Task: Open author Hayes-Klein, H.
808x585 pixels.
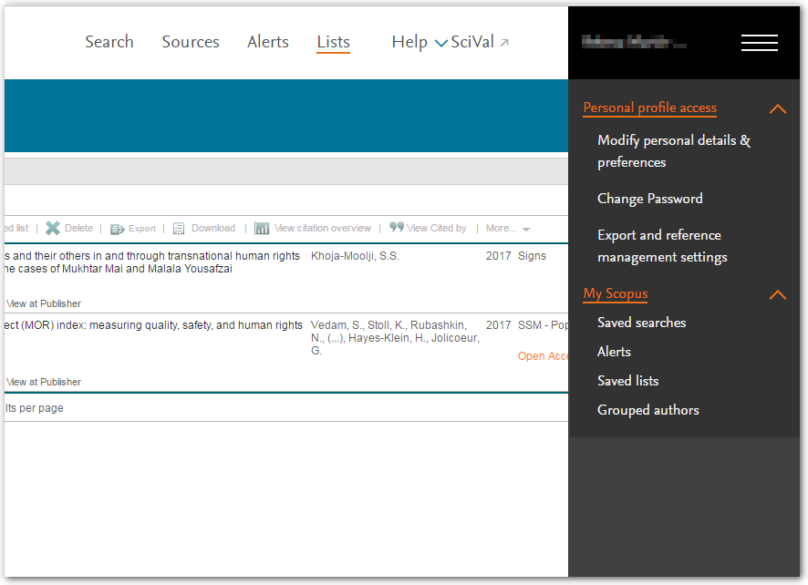Action: coord(388,338)
